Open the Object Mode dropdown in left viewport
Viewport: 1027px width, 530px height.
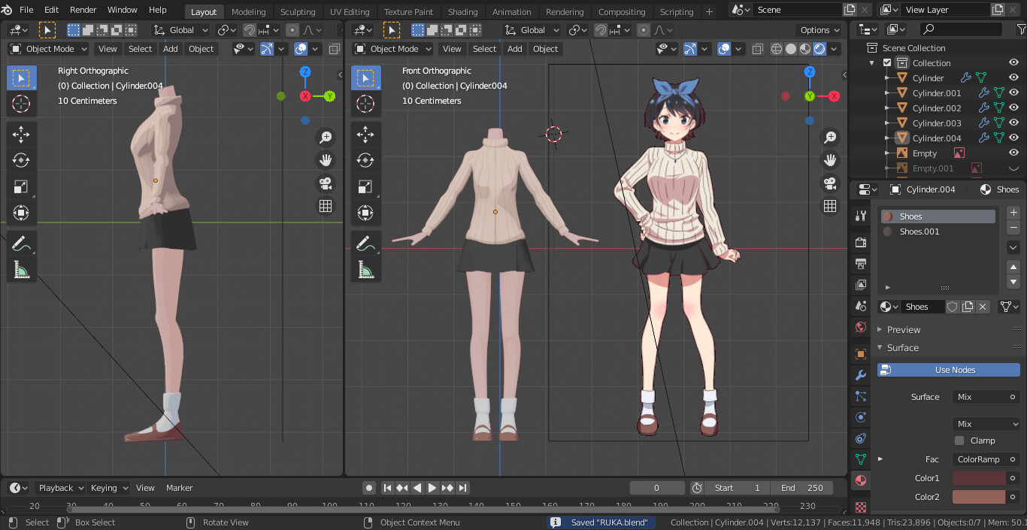49,49
